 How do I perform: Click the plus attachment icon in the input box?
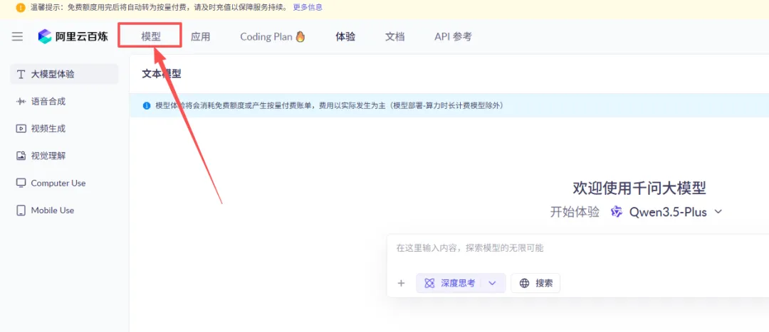click(401, 283)
